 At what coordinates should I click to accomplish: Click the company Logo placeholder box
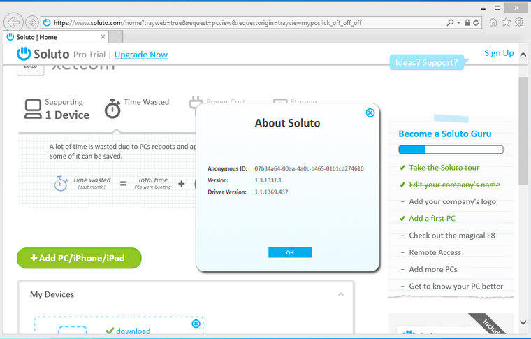click(x=31, y=70)
